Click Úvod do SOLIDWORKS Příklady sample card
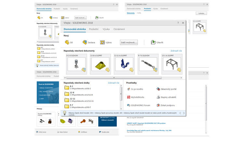This screenshot has height=141, width=244. point(46,119)
